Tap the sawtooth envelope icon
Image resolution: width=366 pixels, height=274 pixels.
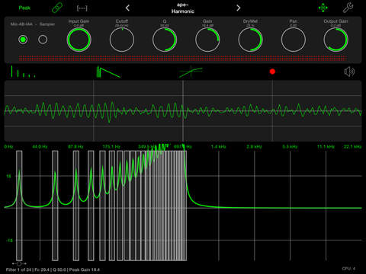(x=108, y=72)
